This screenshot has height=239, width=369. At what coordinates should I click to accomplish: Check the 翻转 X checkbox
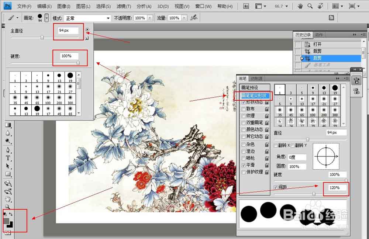tap(276, 145)
